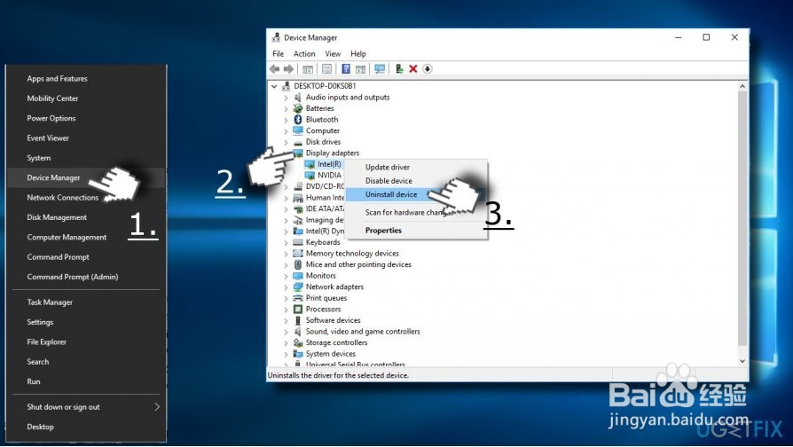Open the Help menu

coord(358,53)
